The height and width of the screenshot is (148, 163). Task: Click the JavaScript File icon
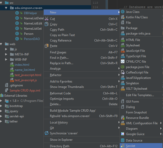pyautogui.click(x=123, y=51)
